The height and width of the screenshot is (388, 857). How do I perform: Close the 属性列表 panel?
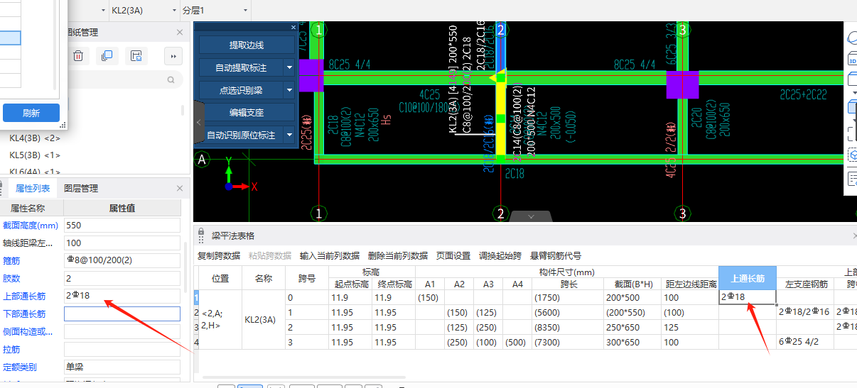click(180, 189)
